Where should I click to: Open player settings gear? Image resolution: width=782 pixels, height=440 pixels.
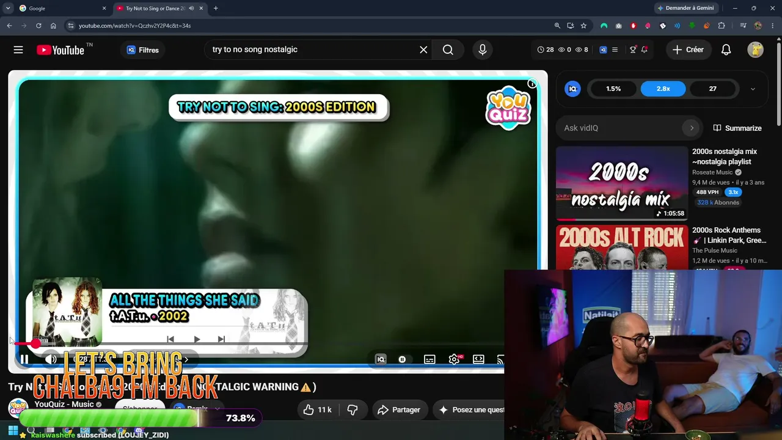pyautogui.click(x=454, y=359)
